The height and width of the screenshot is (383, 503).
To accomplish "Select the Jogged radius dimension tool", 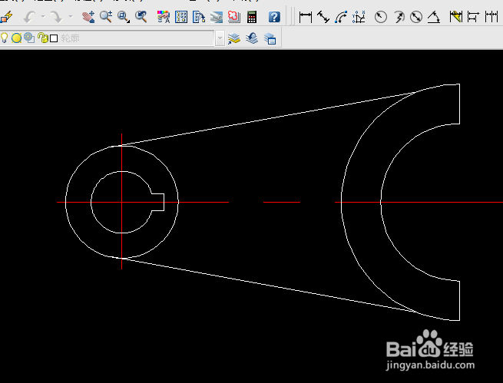I will tap(399, 17).
